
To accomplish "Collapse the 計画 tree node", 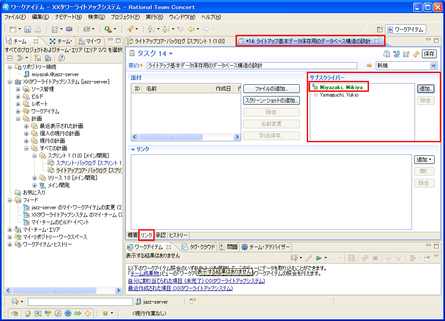I will point(18,119).
